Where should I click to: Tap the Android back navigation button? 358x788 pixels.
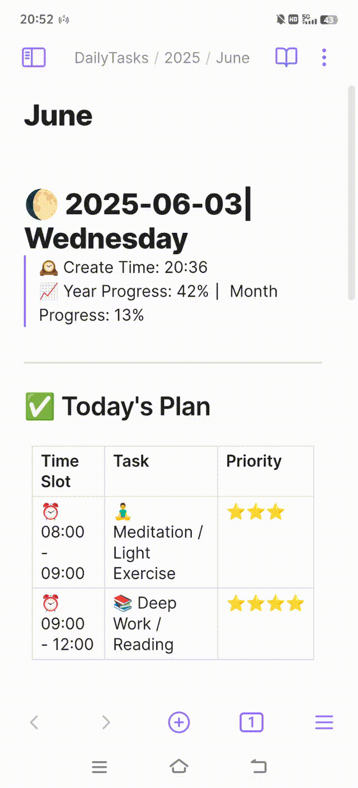[x=258, y=766]
